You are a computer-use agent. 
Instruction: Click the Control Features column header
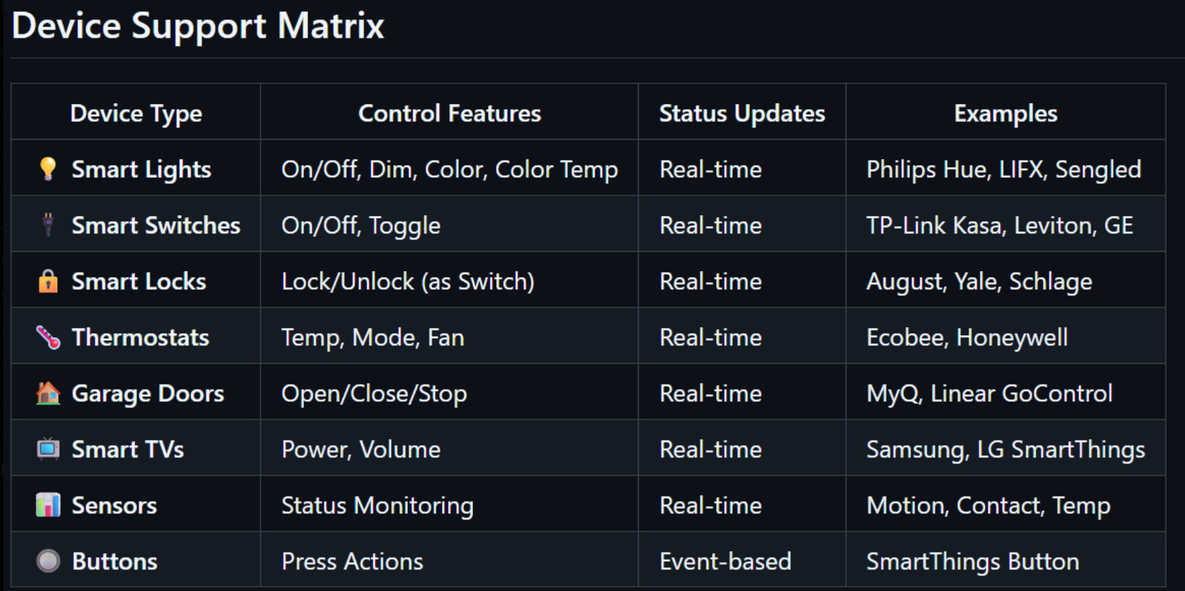pyautogui.click(x=449, y=113)
